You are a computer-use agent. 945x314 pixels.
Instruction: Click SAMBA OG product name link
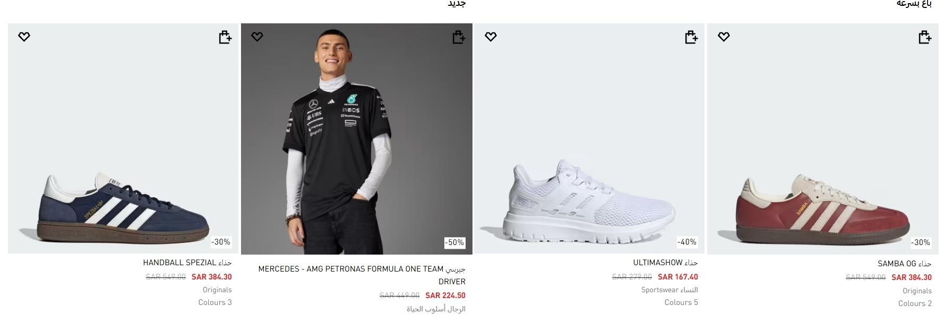tap(904, 264)
